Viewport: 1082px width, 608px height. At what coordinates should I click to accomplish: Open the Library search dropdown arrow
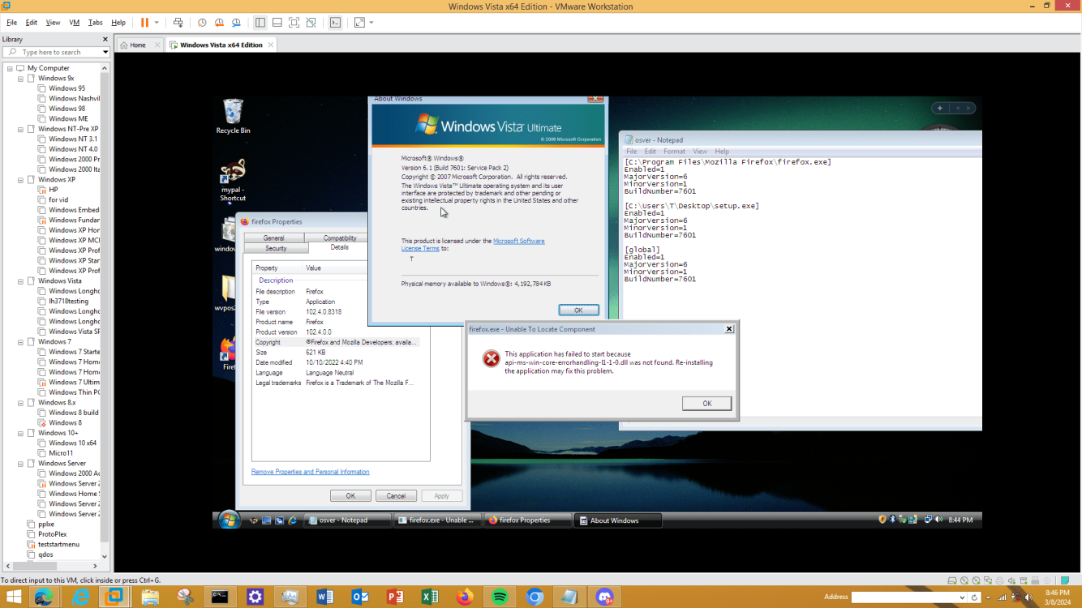pyautogui.click(x=105, y=52)
